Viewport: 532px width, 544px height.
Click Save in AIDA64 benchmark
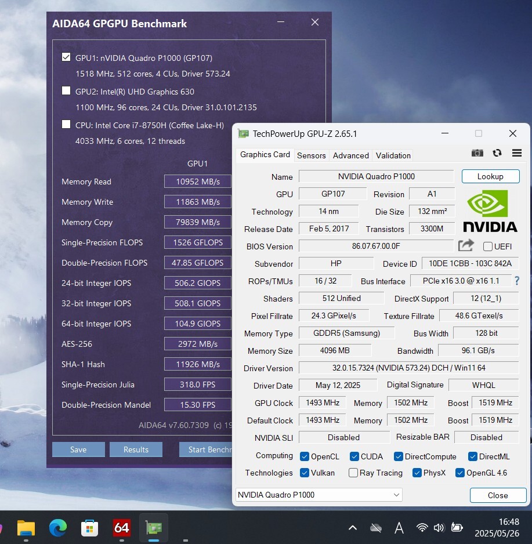78,449
